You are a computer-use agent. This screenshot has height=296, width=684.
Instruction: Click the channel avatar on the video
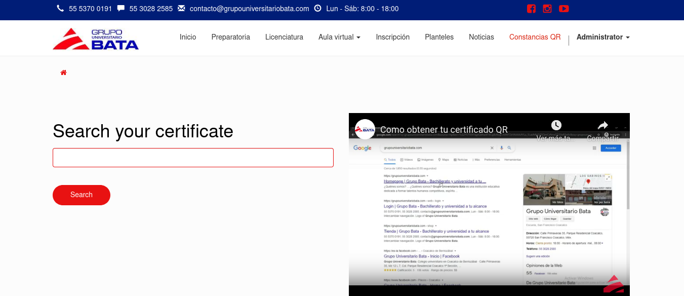tap(365, 129)
